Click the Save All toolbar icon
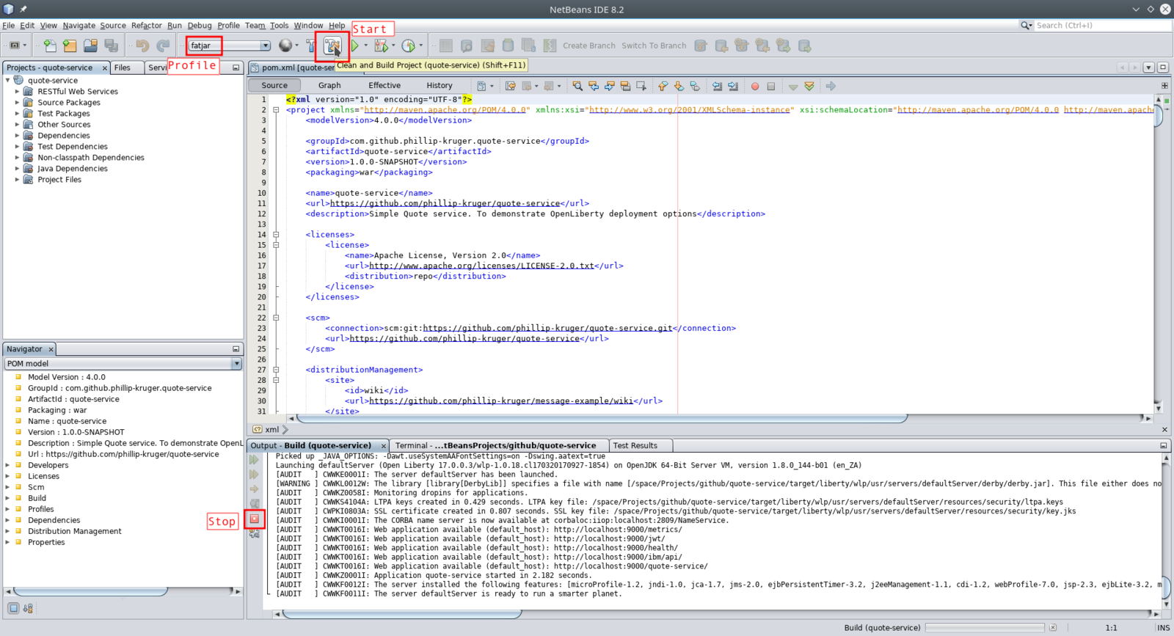 click(112, 45)
